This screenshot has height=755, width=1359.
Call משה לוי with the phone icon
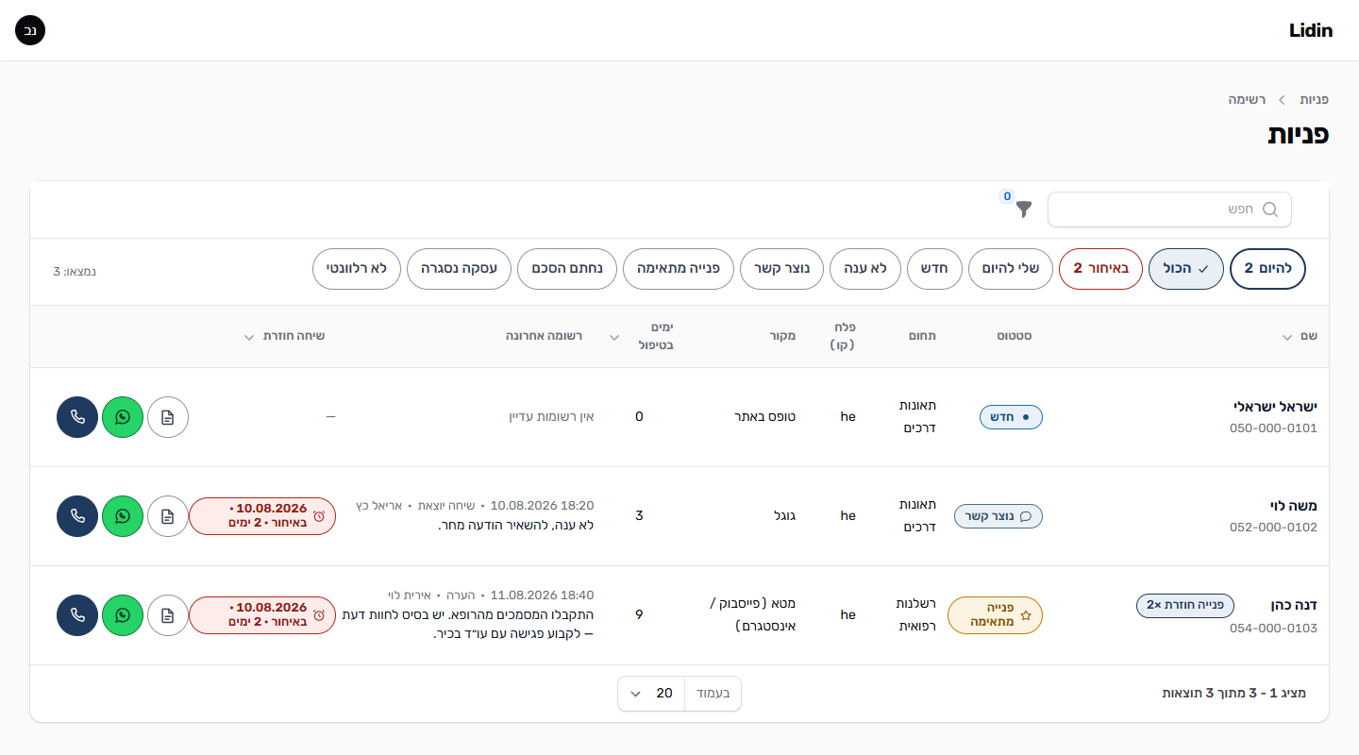click(77, 516)
